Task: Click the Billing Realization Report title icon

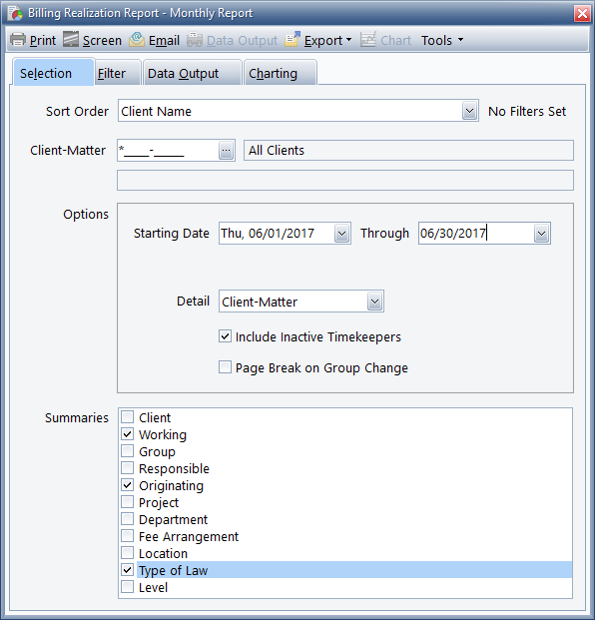Action: coord(15,13)
